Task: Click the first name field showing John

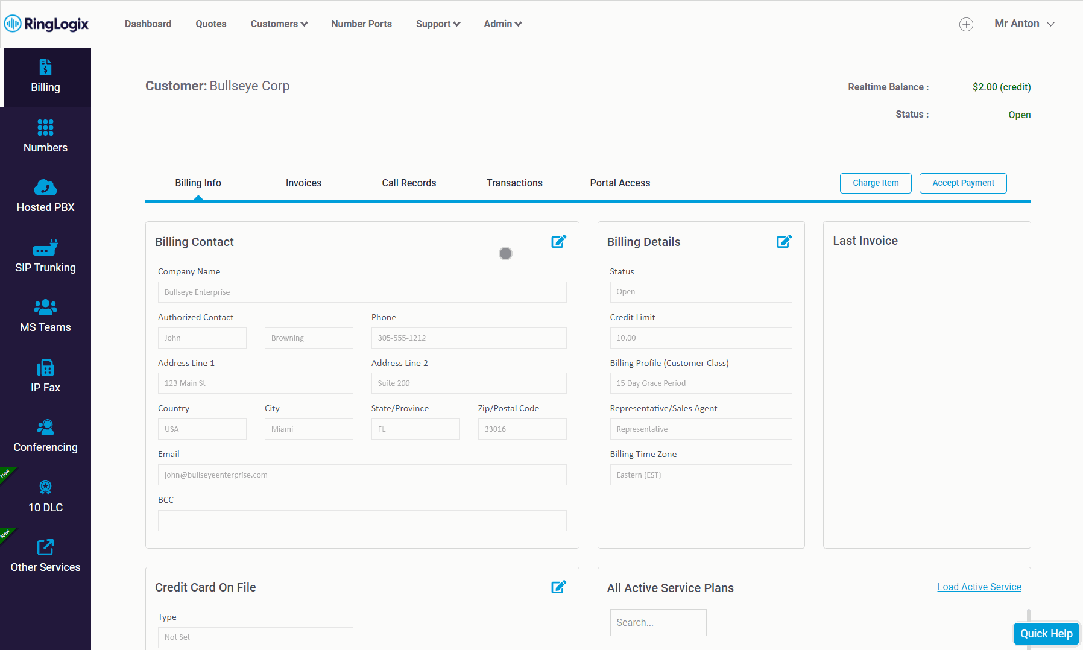Action: 202,338
